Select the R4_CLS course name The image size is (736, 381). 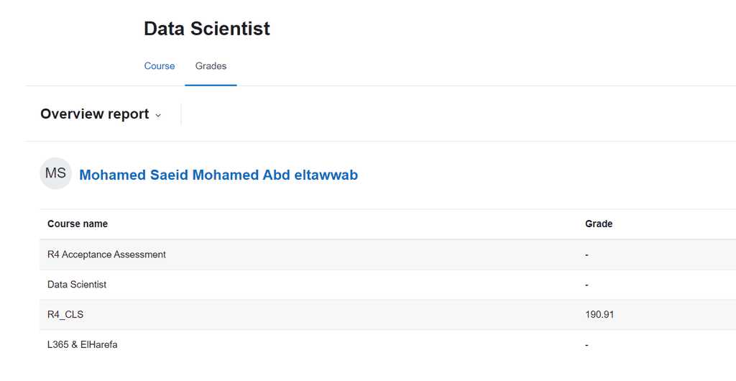click(65, 314)
